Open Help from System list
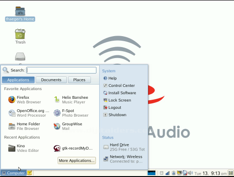Image resolution: width=234 pixels, height=177 pixels. point(110,78)
